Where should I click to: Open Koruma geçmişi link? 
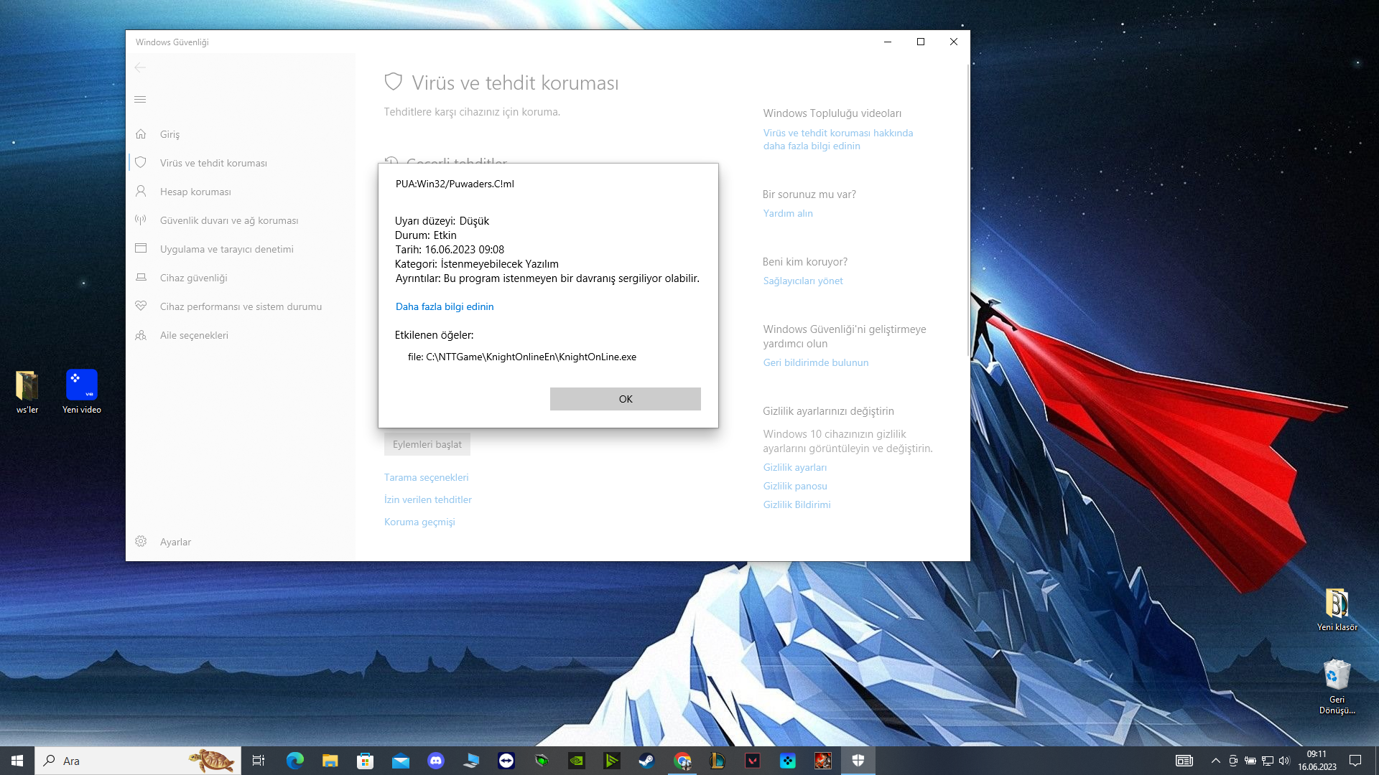[419, 522]
